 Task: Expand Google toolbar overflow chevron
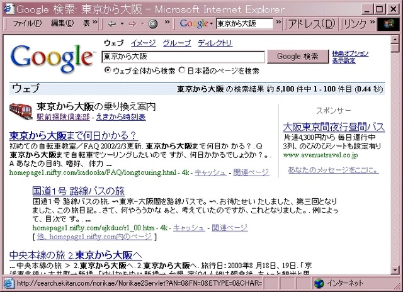coord(278,22)
